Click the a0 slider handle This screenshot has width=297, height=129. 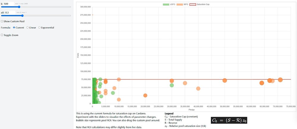point(22,16)
